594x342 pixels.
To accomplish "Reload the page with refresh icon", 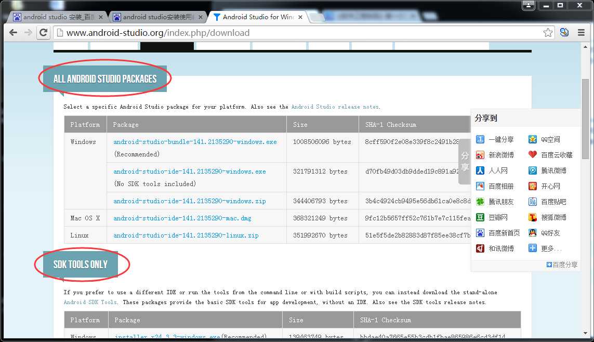I will tap(44, 33).
